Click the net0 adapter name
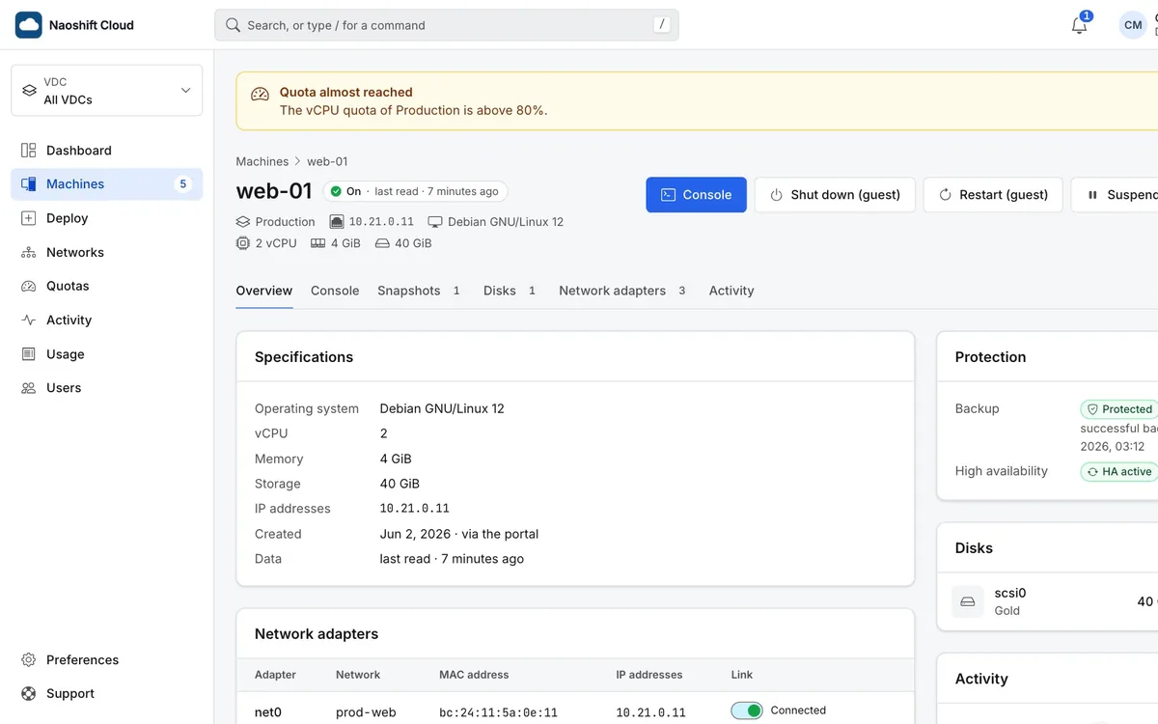The height and width of the screenshot is (724, 1158). 268,712
